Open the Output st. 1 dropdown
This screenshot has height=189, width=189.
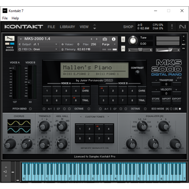(38, 44)
